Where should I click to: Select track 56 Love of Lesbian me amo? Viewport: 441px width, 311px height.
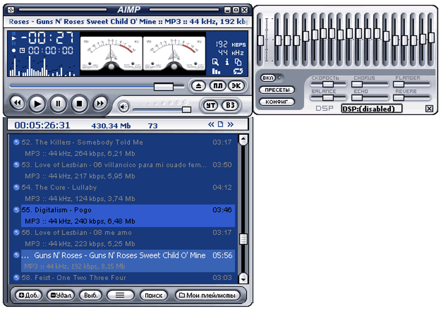click(x=128, y=238)
